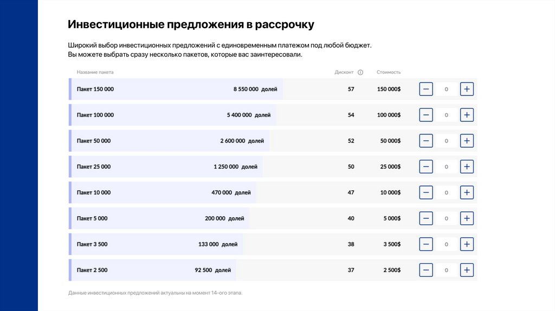Click plus for Пакет 10 000
Image resolution: width=555 pixels, height=311 pixels.
click(x=467, y=192)
